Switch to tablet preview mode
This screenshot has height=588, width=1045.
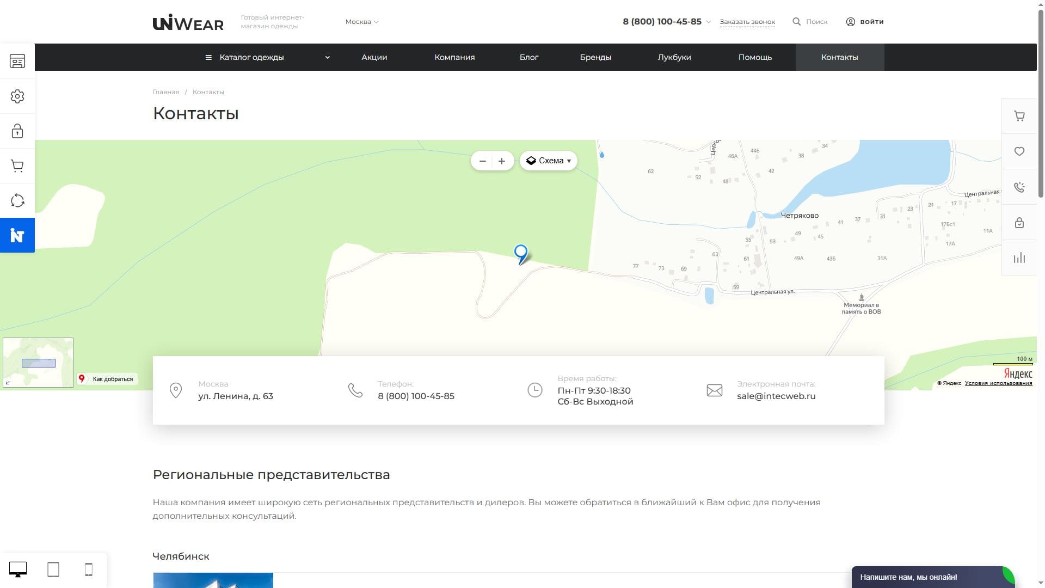53,569
